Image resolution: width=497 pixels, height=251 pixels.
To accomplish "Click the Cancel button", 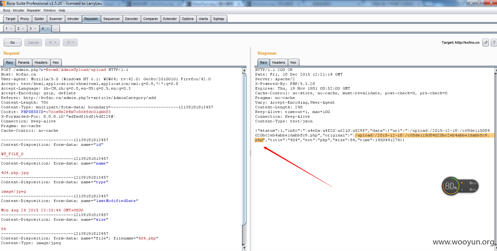I will 33,42.
